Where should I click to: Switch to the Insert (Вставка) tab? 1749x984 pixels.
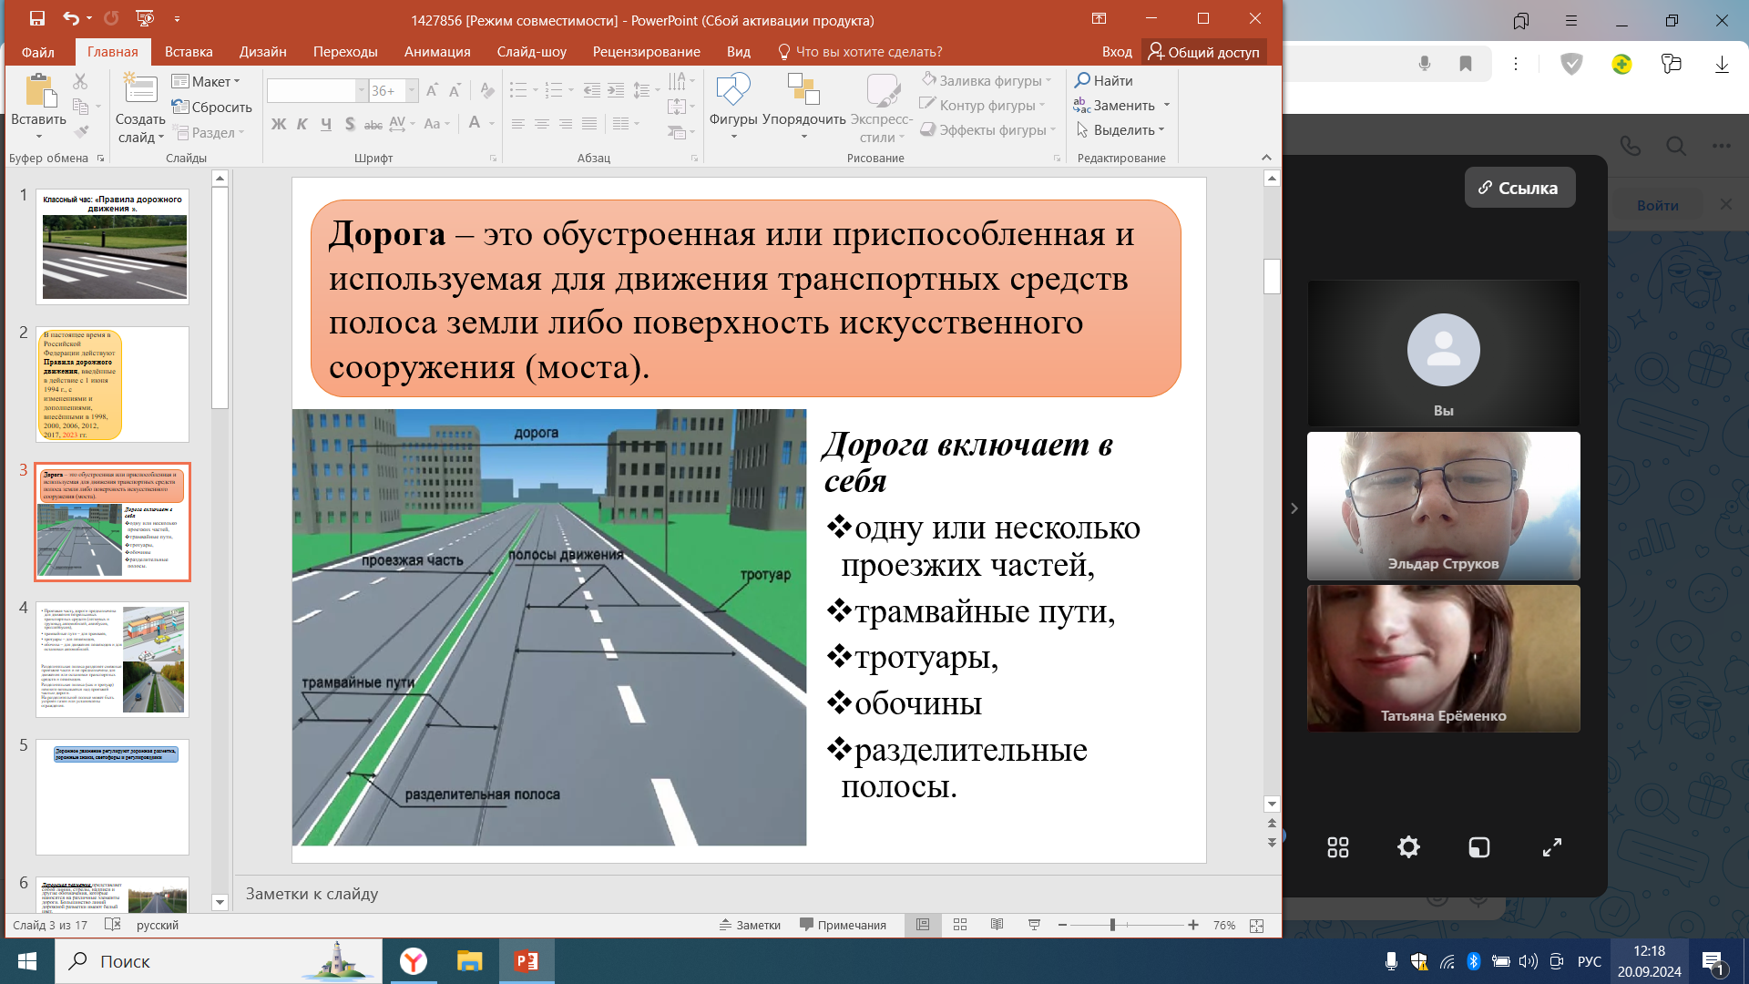pyautogui.click(x=189, y=52)
